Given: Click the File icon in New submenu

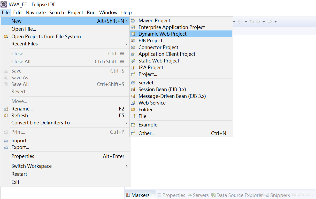Looking at the screenshot, I should pyautogui.click(x=133, y=116).
